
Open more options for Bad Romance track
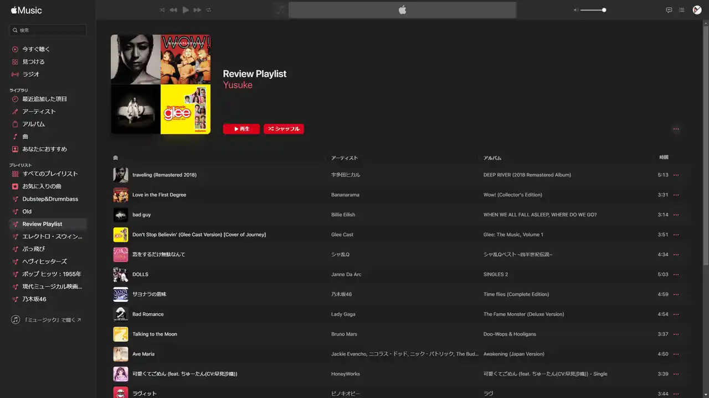676,314
